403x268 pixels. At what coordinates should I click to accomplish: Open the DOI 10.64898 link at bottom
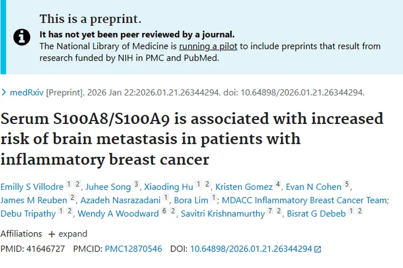coord(251,249)
